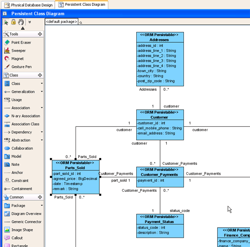Select the hand pan tool

pos(21,22)
